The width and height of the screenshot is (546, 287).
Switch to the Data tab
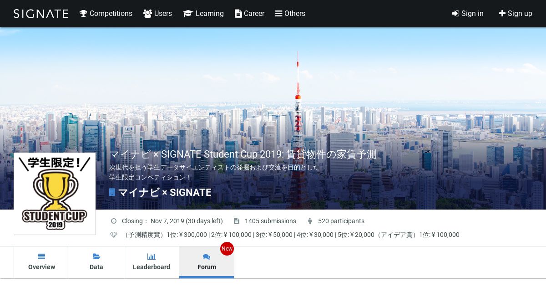pyautogui.click(x=96, y=262)
